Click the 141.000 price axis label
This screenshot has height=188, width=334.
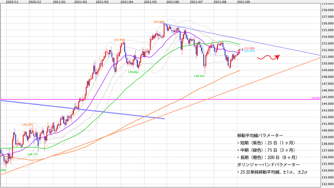point(327,124)
